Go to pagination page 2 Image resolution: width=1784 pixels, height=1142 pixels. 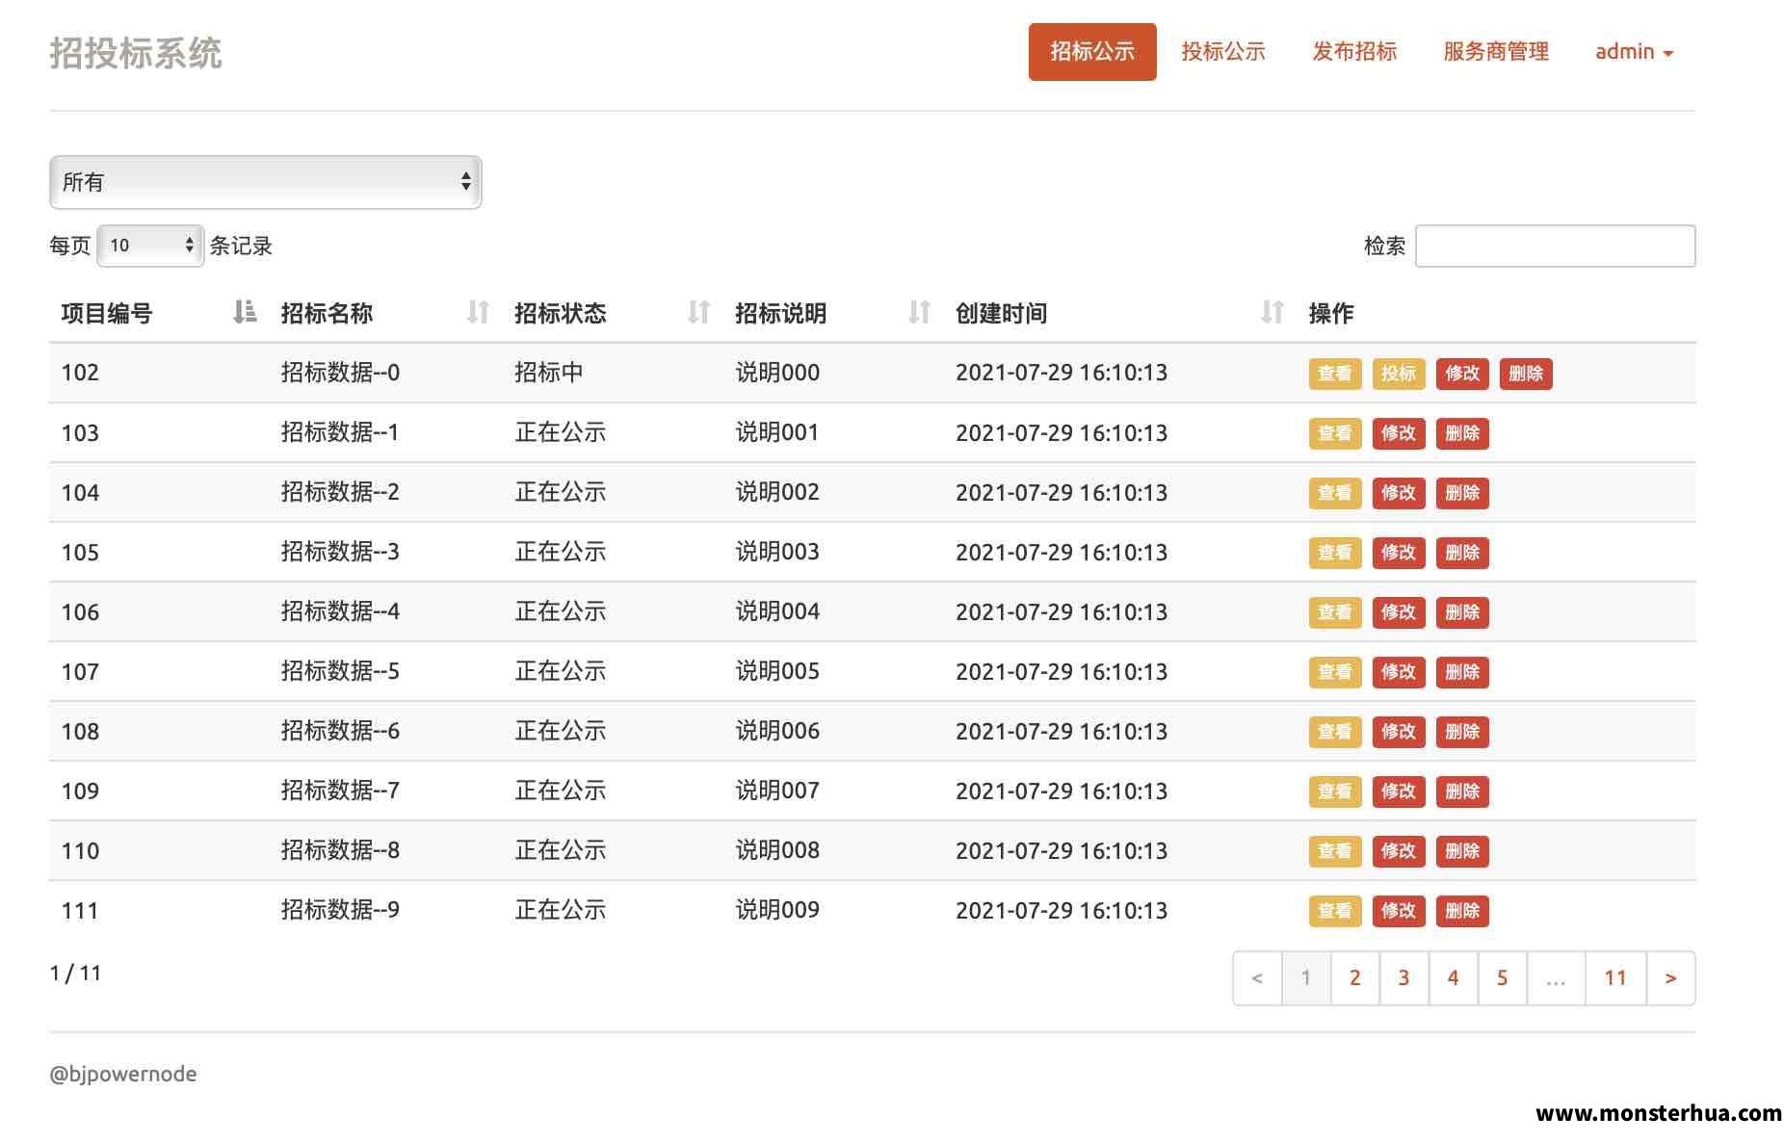1355,978
